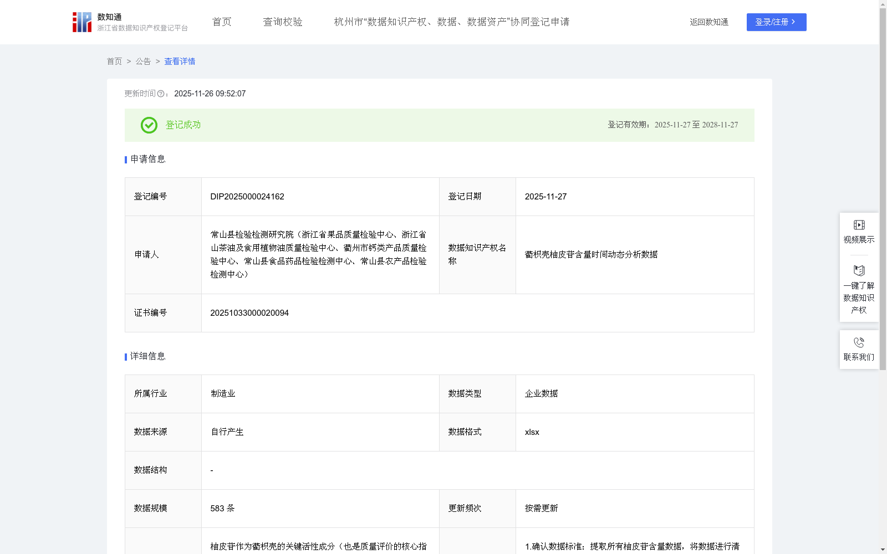Click 返回数知通 link

tap(709, 22)
